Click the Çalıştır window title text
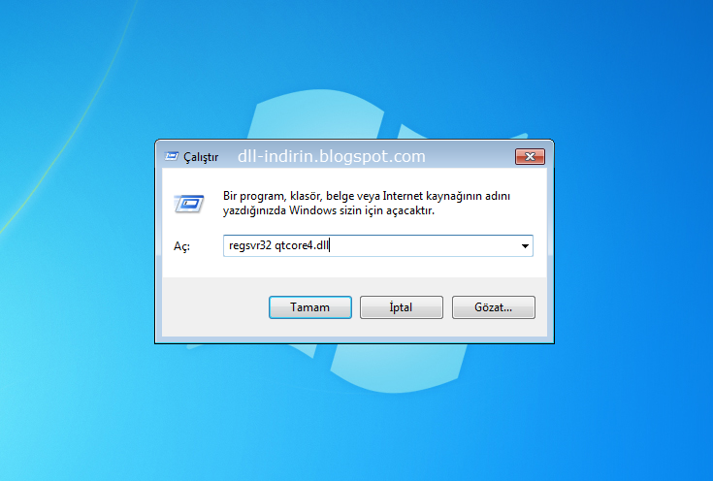The image size is (713, 481). click(201, 157)
